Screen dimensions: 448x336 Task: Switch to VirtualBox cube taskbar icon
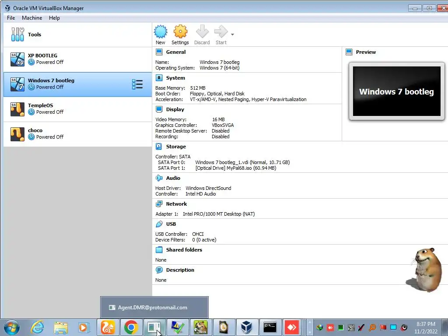pyautogui.click(x=246, y=327)
